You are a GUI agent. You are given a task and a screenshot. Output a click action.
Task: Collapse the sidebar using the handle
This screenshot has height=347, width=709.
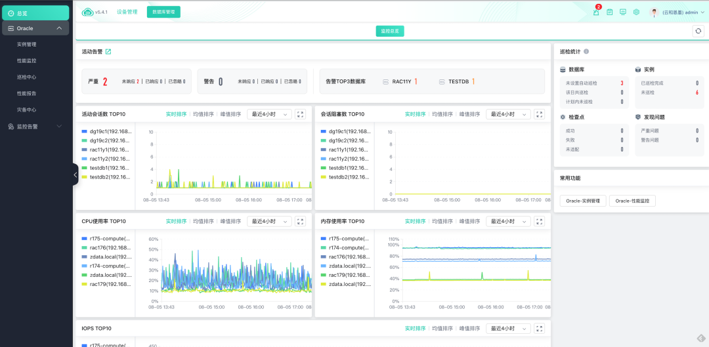pyautogui.click(x=75, y=174)
